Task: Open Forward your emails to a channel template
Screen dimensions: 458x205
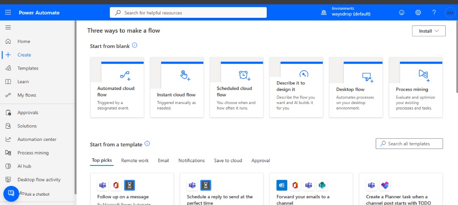Action: pyautogui.click(x=311, y=189)
